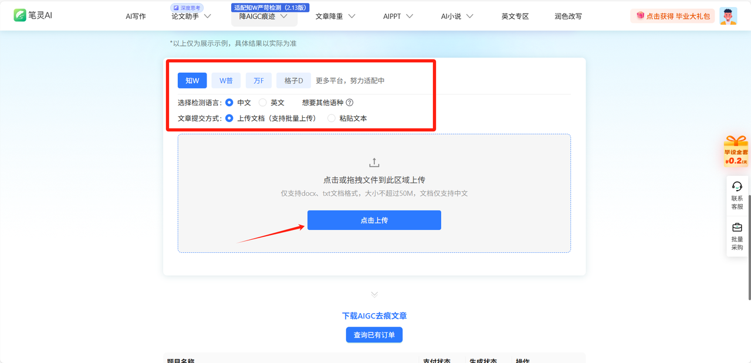This screenshot has width=751, height=363.
Task: Switch to the 格子D platform tab
Action: (293, 80)
